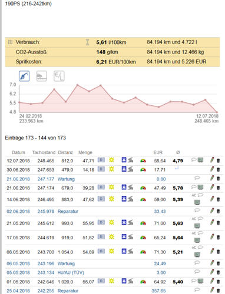This screenshot has width=225, height=294.
Task: Click the chart peak data point at 7.0
Action: point(77,85)
